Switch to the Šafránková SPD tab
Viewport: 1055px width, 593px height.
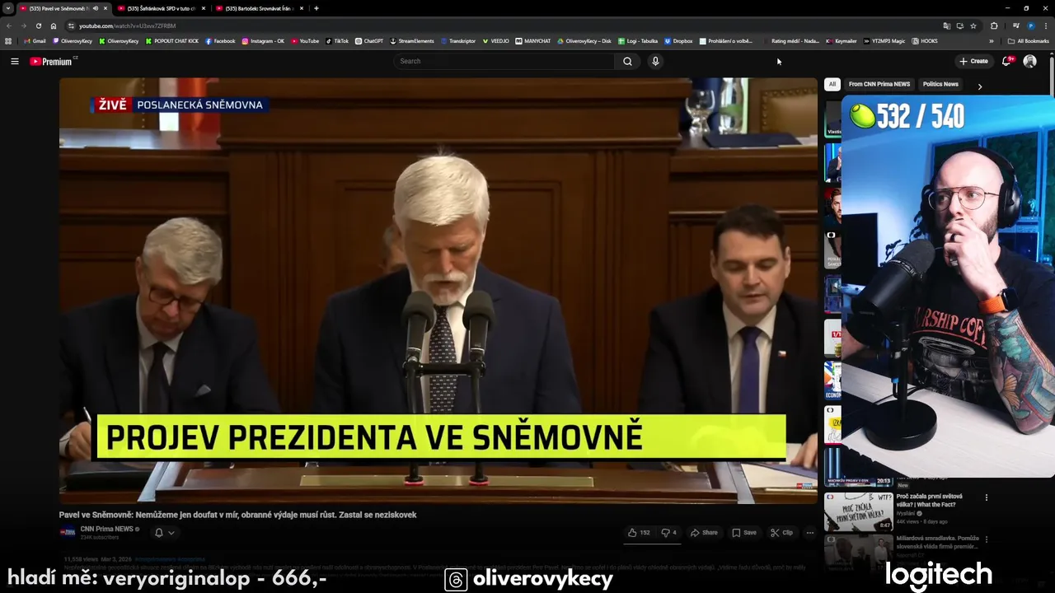[x=161, y=8]
